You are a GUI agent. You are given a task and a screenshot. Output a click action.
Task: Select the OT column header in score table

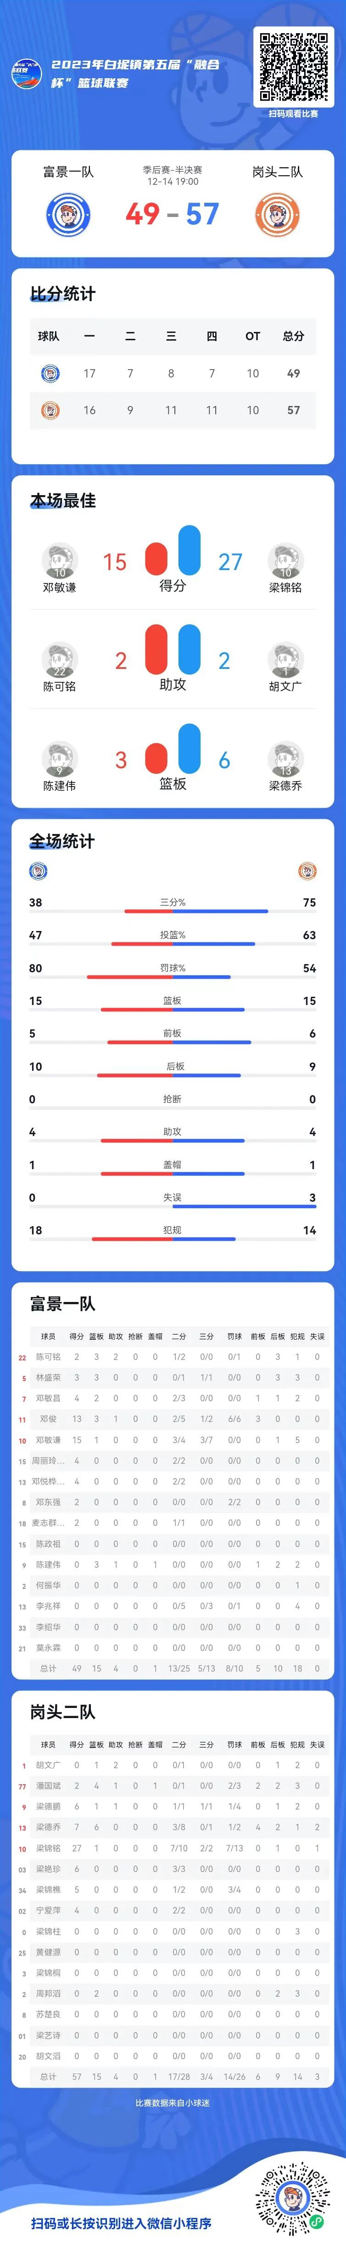(x=252, y=336)
